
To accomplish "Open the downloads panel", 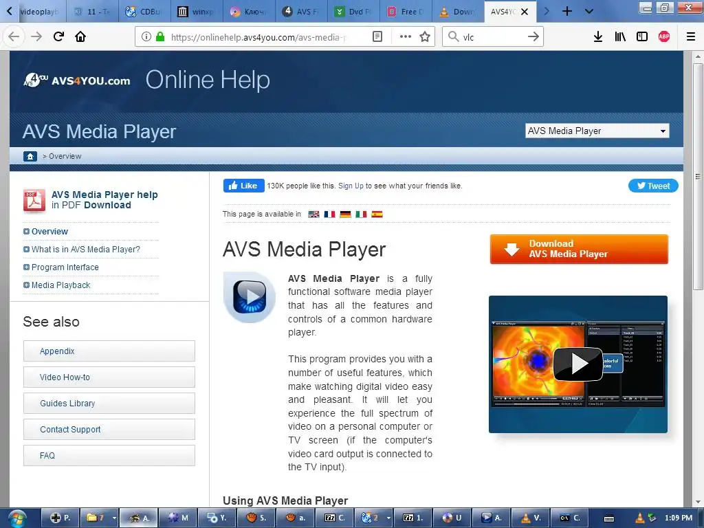I will point(598,37).
